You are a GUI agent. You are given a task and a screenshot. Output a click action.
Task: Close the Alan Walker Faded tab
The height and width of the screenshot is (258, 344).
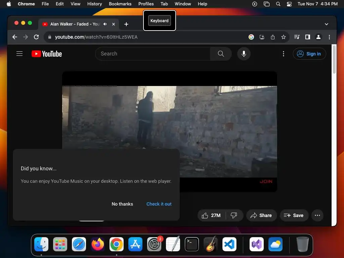[114, 24]
